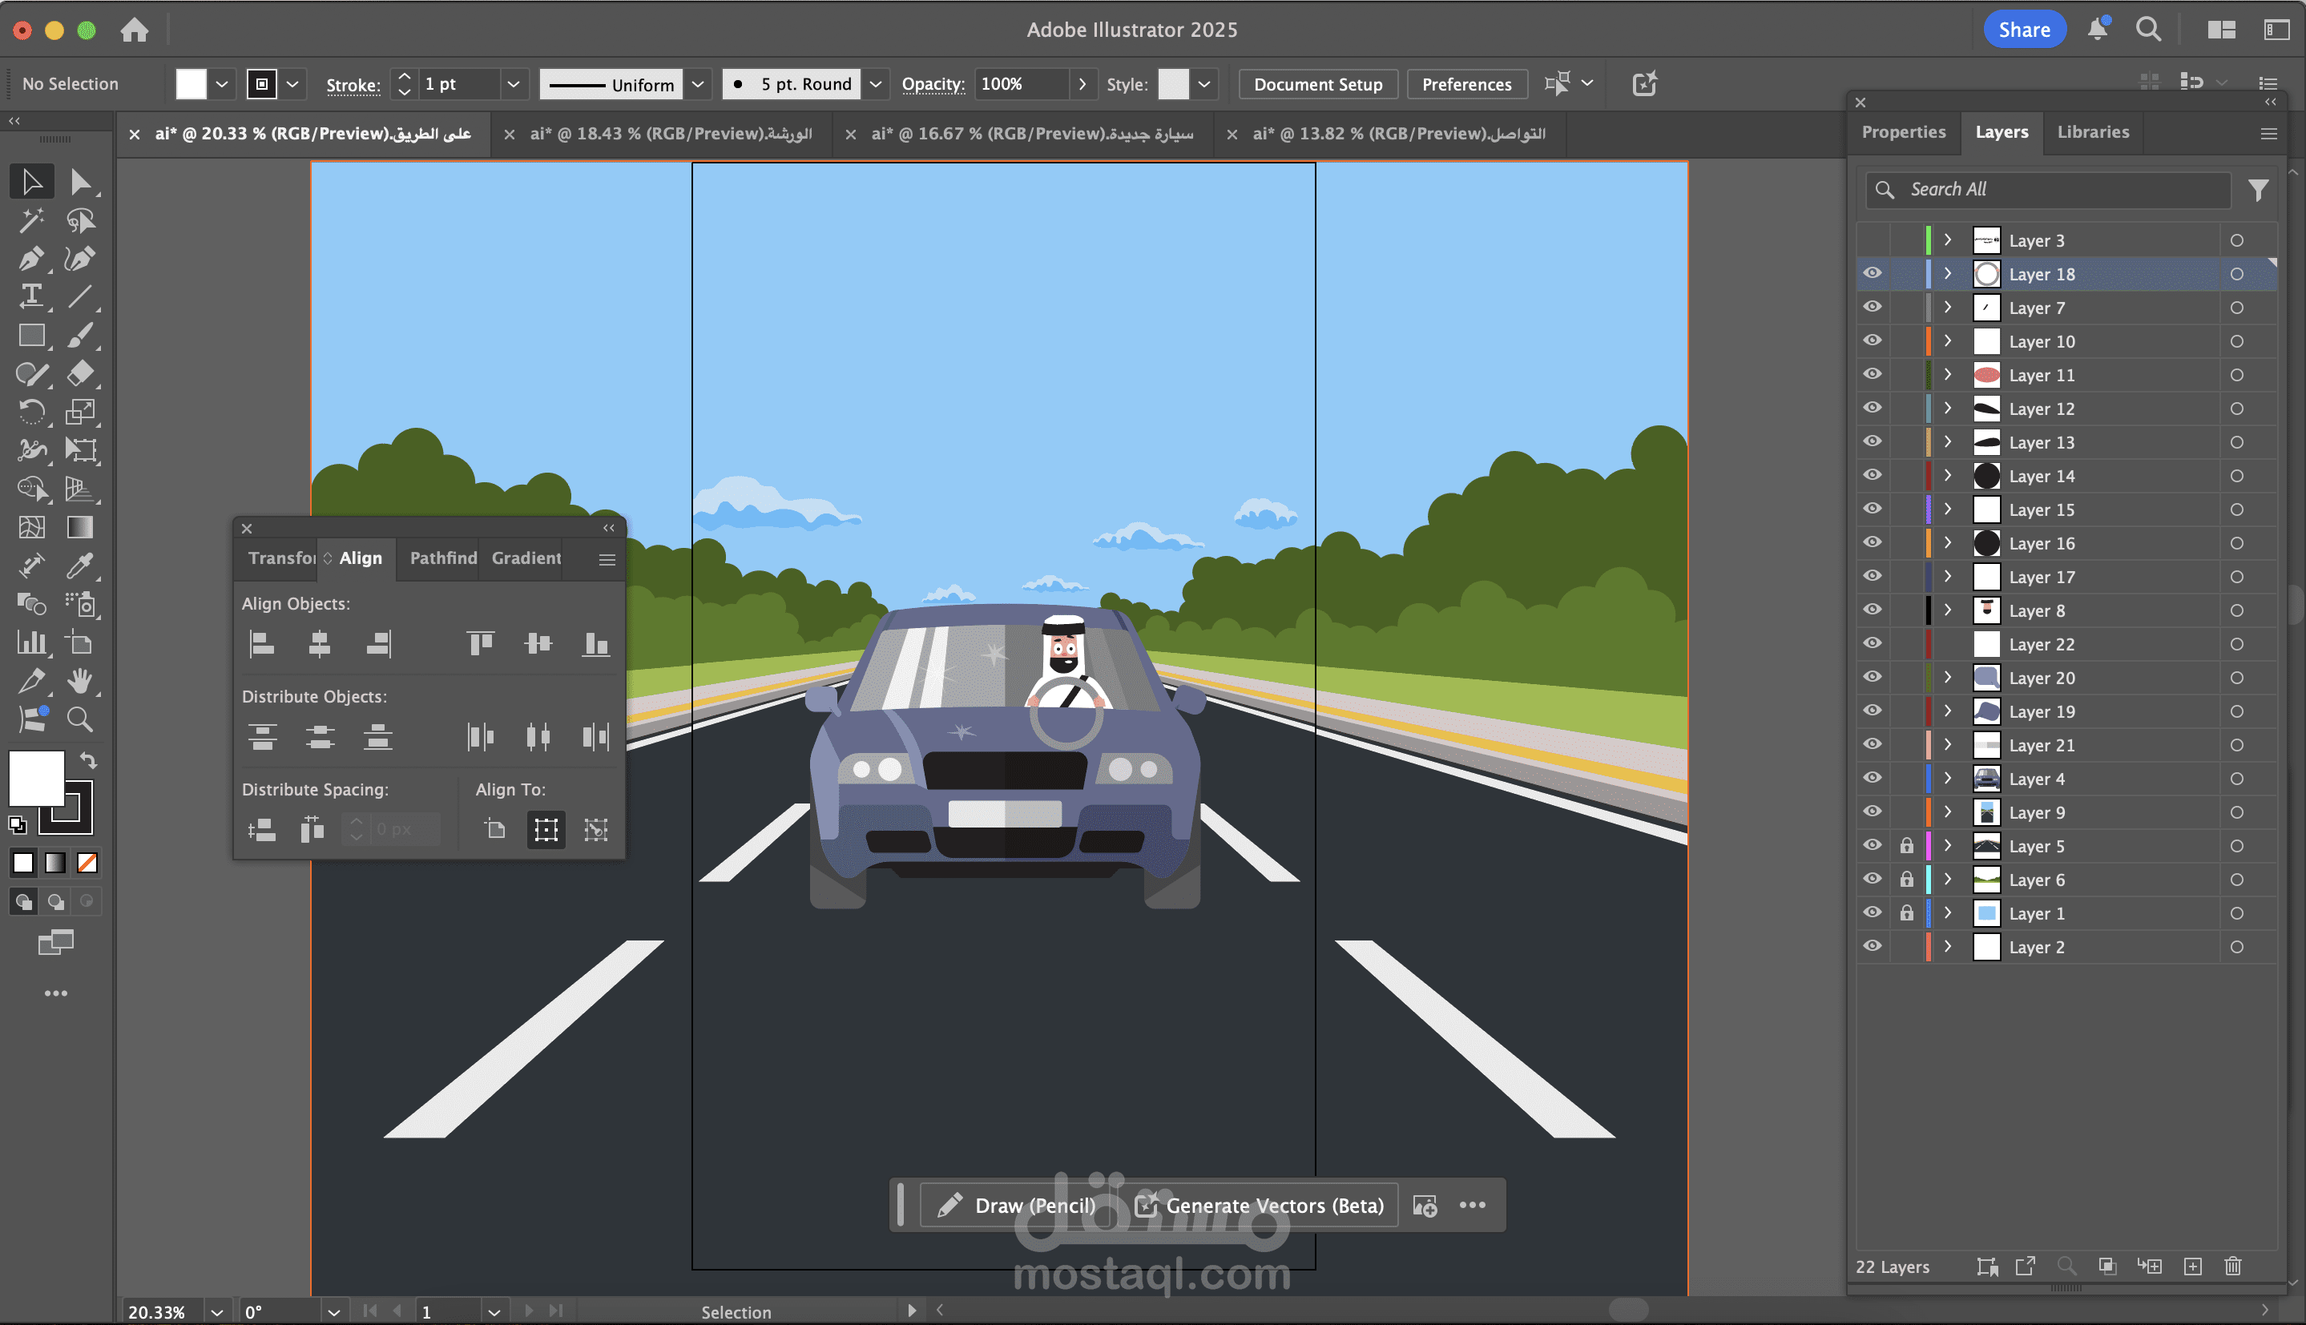The image size is (2306, 1325).
Task: Open the zoom level dropdown
Action: 216,1311
